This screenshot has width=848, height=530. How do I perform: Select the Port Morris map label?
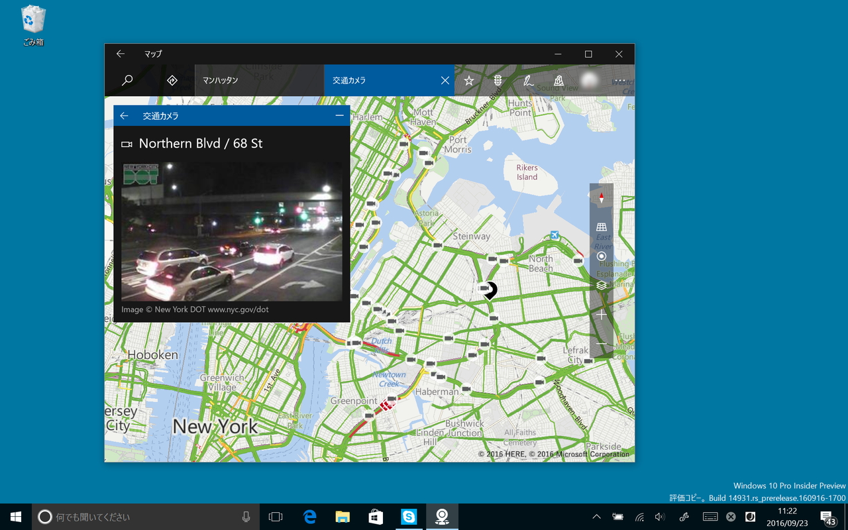pos(458,144)
